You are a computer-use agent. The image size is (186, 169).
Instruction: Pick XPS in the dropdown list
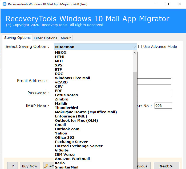94,65
